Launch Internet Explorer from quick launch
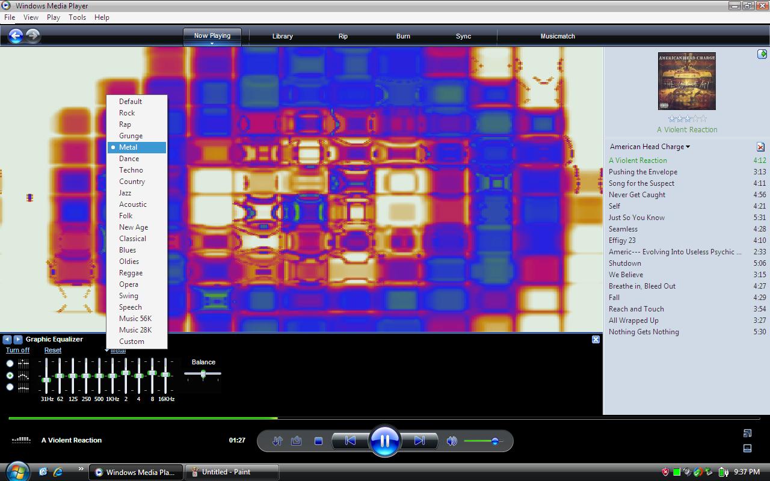Viewport: 770px width, 481px height. (x=58, y=472)
